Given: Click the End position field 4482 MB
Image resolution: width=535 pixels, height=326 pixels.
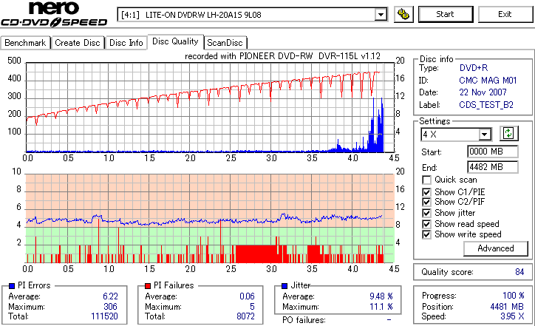Looking at the screenshot, I should point(493,167).
